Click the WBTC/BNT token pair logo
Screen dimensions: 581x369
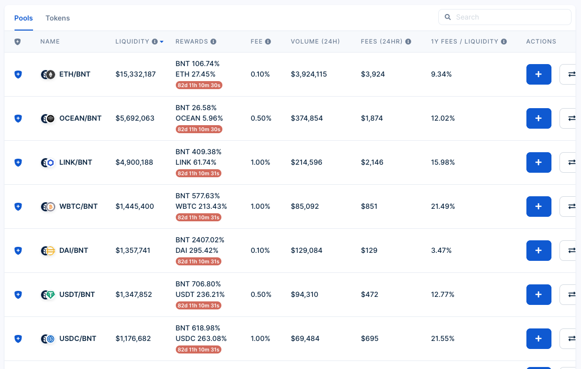pos(48,206)
